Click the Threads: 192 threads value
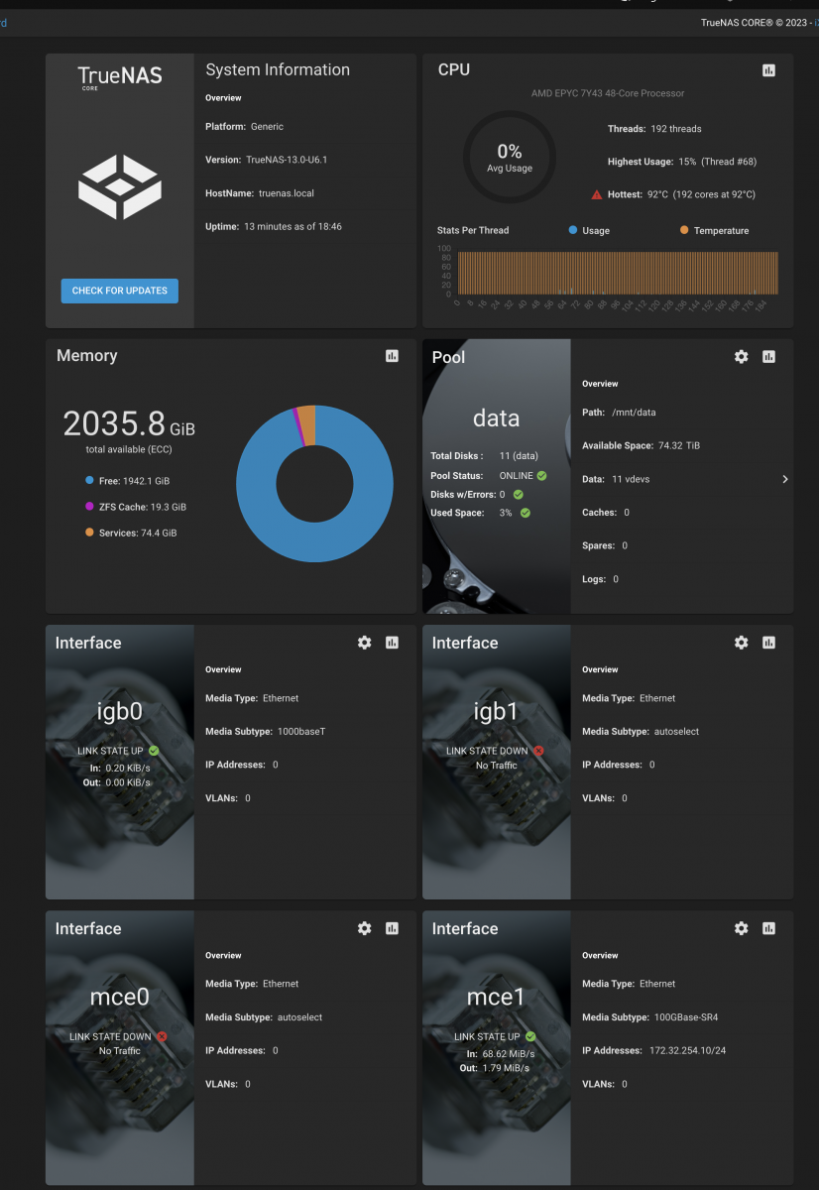The width and height of the screenshot is (819, 1190). (654, 129)
